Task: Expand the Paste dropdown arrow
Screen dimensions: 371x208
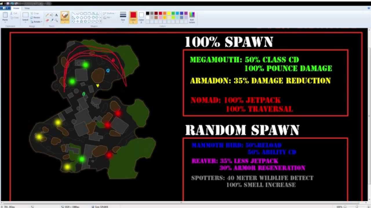Action: (x=5, y=22)
